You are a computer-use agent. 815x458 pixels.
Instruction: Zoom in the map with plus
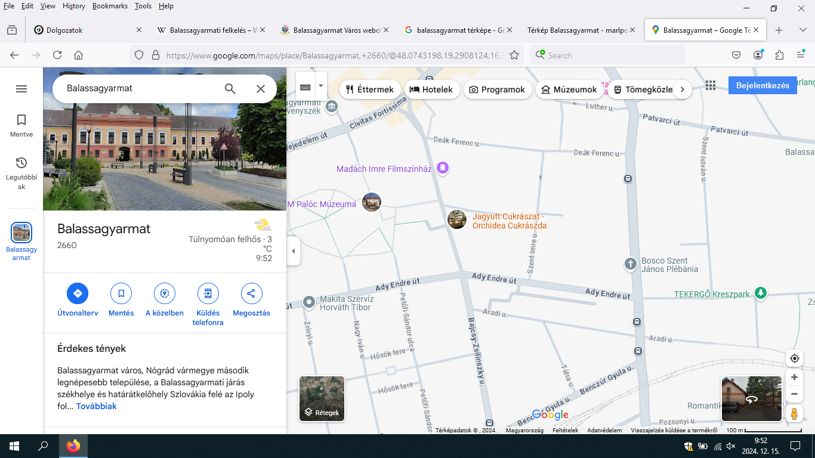(794, 377)
